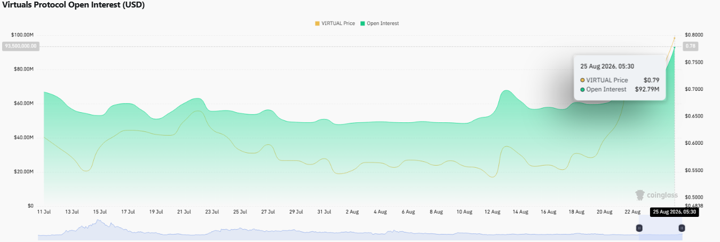The height and width of the screenshot is (242, 720).
Task: Click the tooltip date 25 Aug 2026, 05:30
Action: point(607,66)
